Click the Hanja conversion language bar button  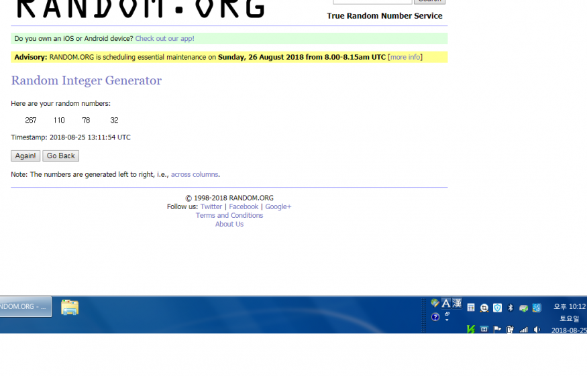click(x=457, y=303)
